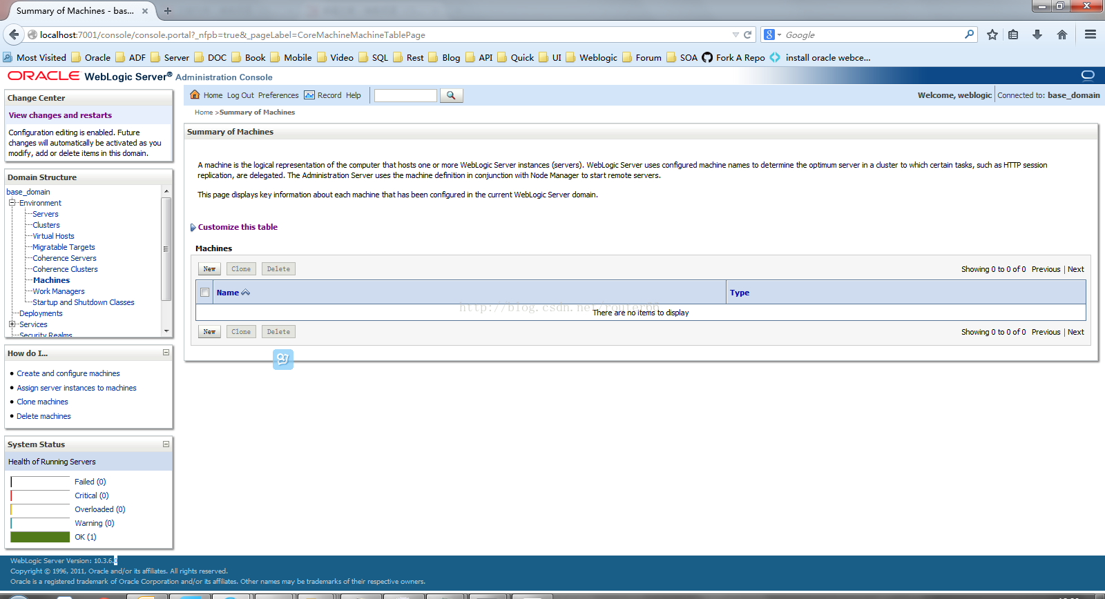
Task: Click the Failed (0) health link
Action: pyautogui.click(x=90, y=482)
